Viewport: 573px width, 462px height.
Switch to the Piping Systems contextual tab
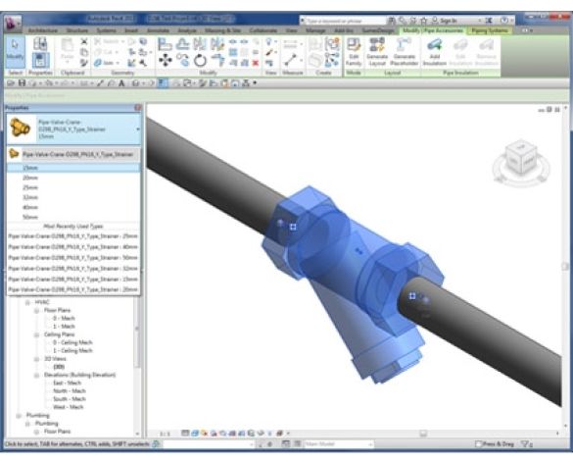point(490,30)
